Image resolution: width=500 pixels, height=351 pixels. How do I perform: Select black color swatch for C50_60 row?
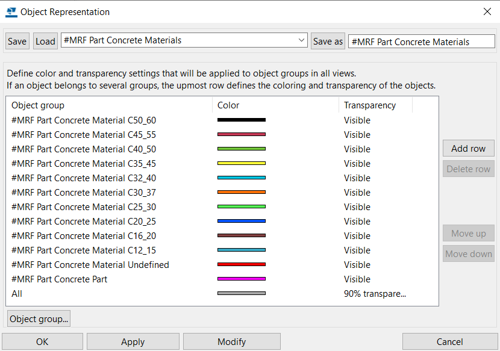tap(242, 120)
